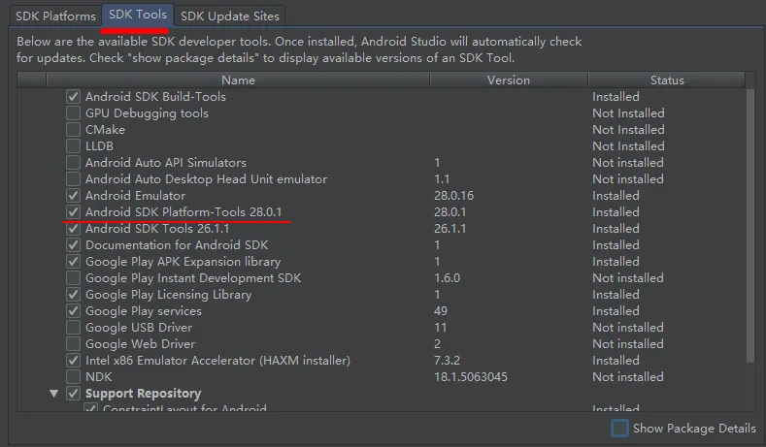Screen dimensions: 766x447
Task: Toggle the Android Emulator checkbox
Action: tap(73, 196)
